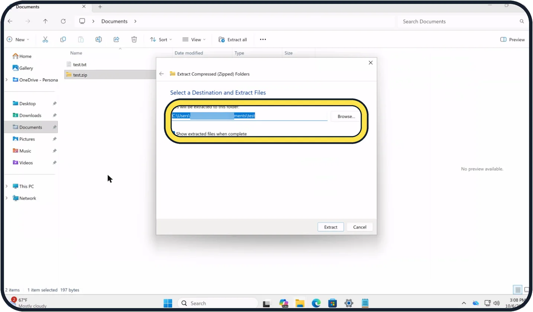Screen dimensions: 533x312
Task: Open Downloads in the navigation pane
Action: point(30,115)
